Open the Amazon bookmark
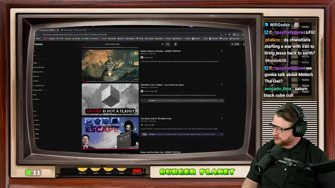The height and width of the screenshot is (188, 335). (196, 39)
